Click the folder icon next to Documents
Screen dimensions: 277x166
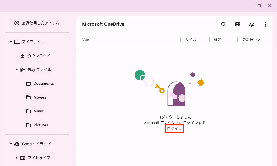28,84
